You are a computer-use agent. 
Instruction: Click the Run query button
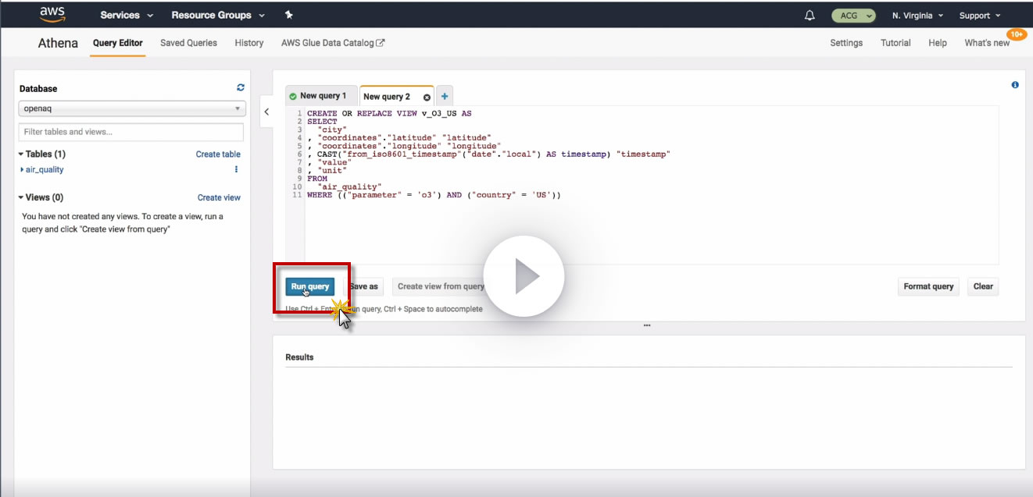tap(310, 286)
